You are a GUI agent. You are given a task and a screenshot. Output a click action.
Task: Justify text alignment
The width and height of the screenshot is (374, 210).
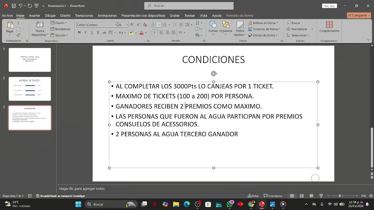174,32
